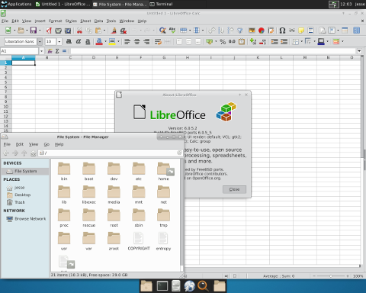Click the Copy icon in Calc toolbar
Image resolution: width=366 pixels, height=293 pixels.
[x=88, y=31]
